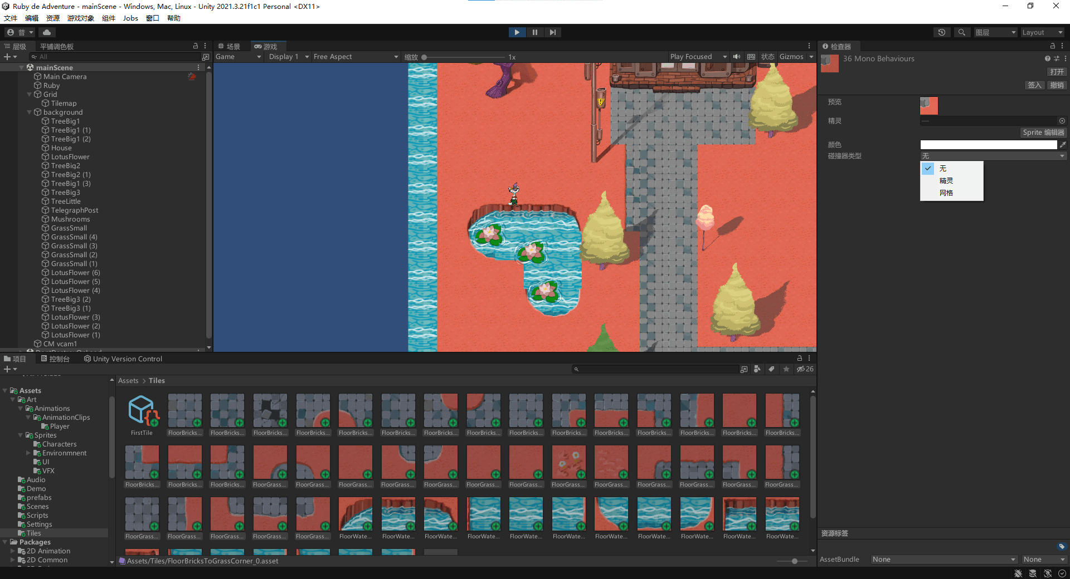Click the Hierarchy create plus button

pyautogui.click(x=10, y=57)
